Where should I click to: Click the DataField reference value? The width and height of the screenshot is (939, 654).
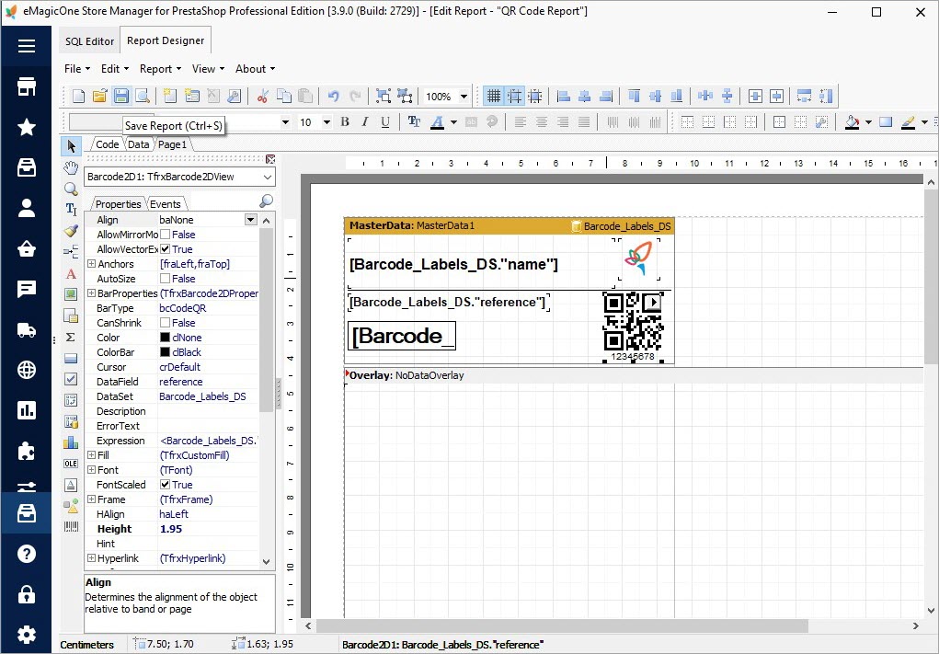pos(208,382)
